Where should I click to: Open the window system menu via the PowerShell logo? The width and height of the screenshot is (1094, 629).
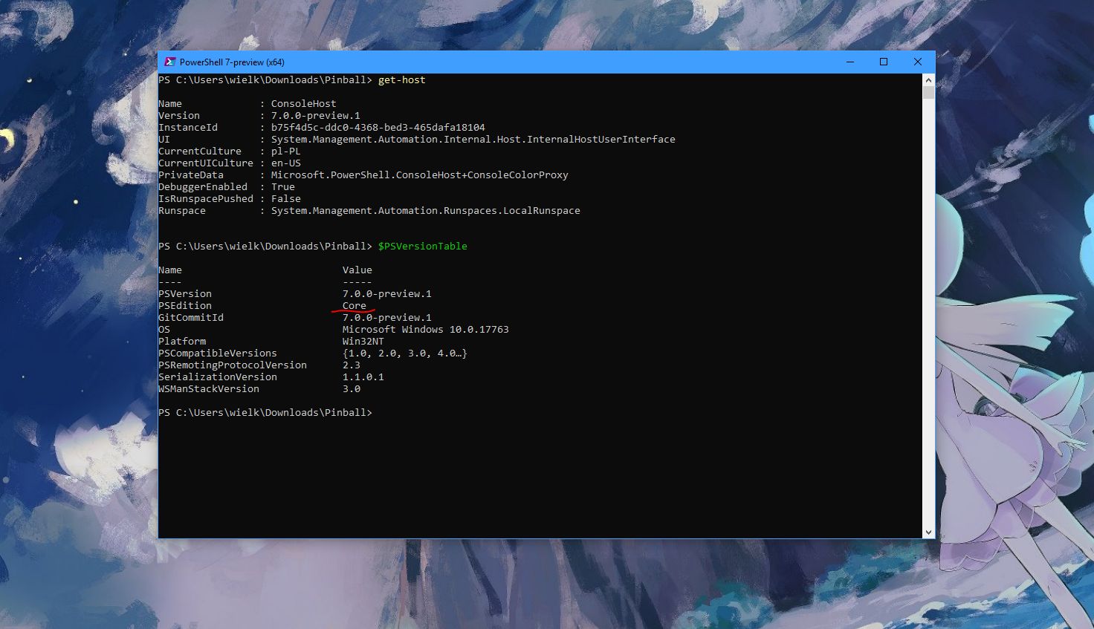[171, 62]
